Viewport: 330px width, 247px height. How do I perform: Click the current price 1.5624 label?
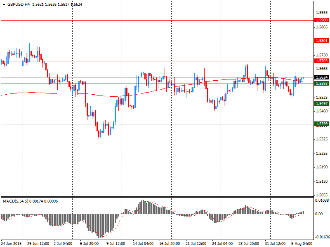[x=322, y=77]
